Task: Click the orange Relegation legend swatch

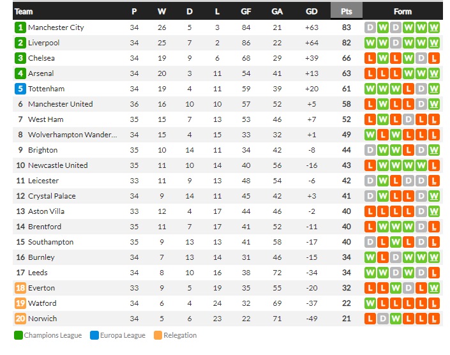Action: (x=158, y=335)
